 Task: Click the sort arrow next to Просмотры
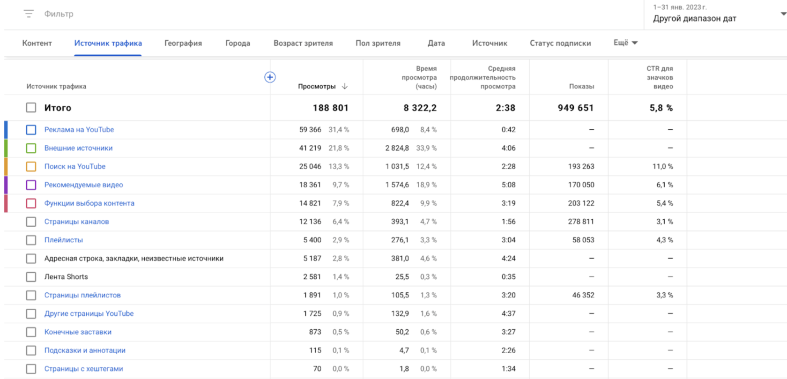click(x=345, y=86)
